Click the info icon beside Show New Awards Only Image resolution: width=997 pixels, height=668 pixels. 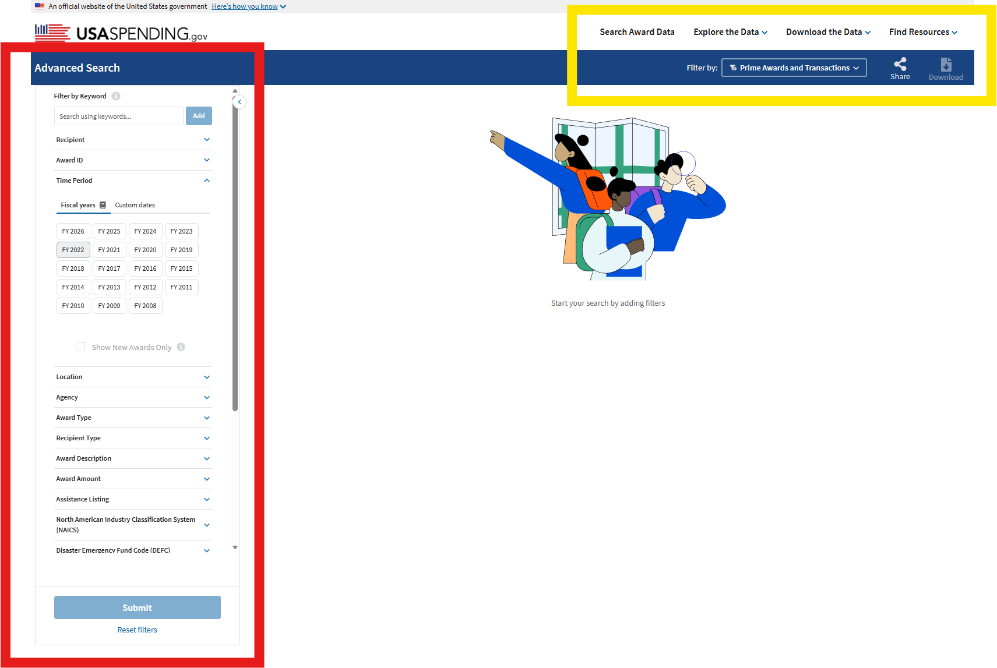click(x=181, y=347)
